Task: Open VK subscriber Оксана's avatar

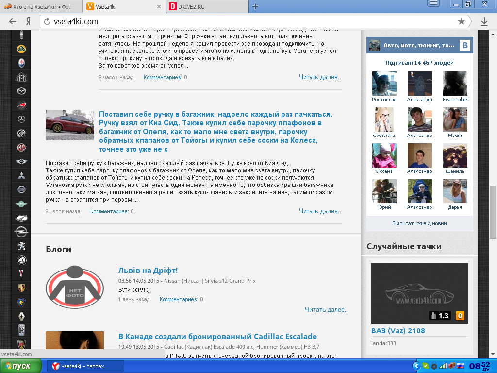Action: [x=384, y=155]
